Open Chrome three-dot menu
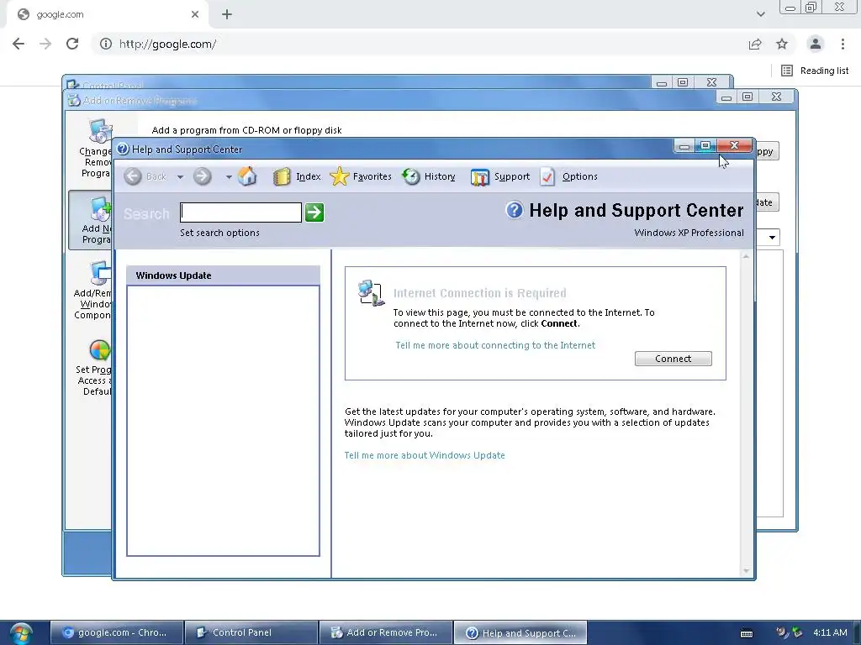 pyautogui.click(x=843, y=44)
